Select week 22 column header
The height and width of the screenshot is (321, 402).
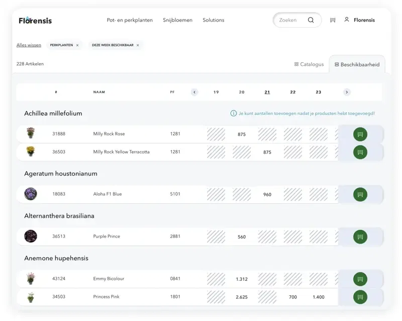[x=293, y=92]
